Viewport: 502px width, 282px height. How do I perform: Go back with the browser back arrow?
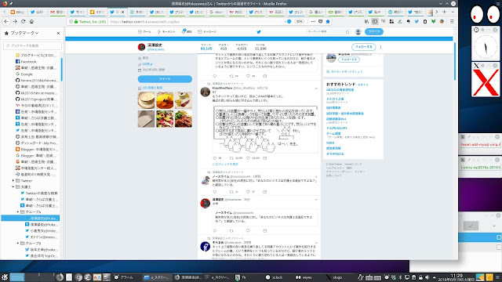click(x=6, y=21)
